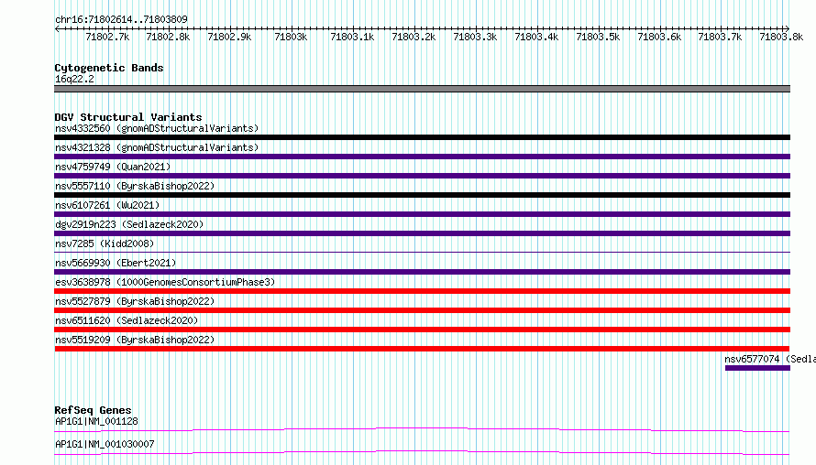Open the nsv4321328 gnomADStructuralVariants label
Viewport: 816px width, 465px height.
[x=157, y=147]
